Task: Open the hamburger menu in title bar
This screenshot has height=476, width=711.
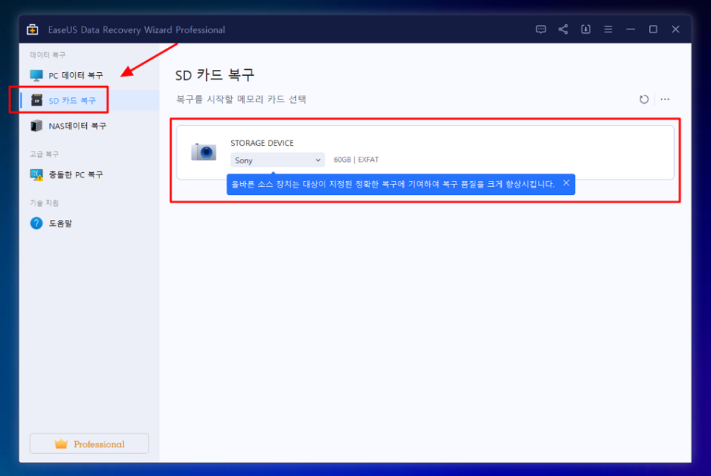Action: [x=608, y=29]
